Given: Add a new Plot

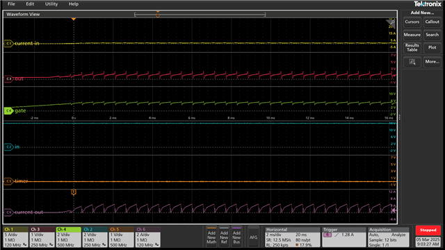Looking at the screenshot, I should pos(432,47).
